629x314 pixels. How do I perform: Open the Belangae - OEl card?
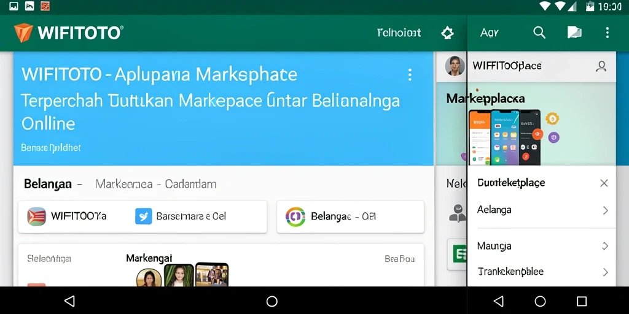[350, 216]
